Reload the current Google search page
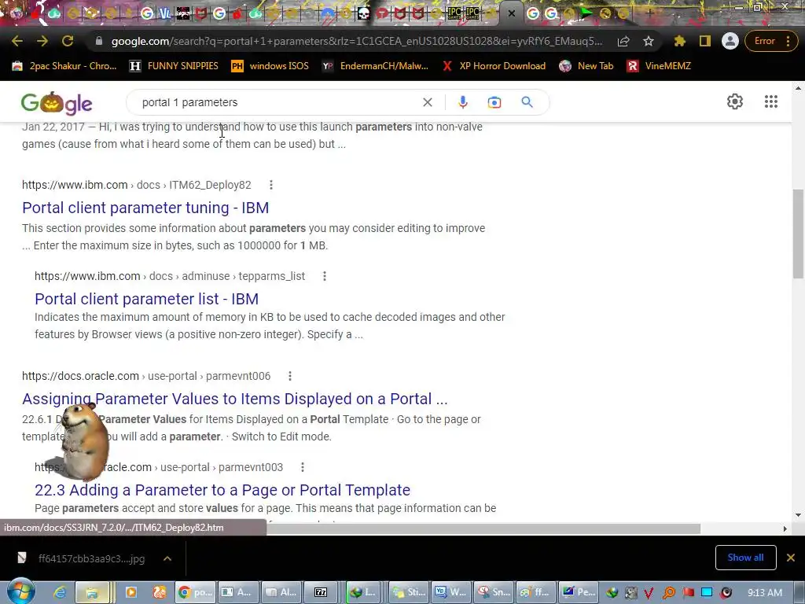Viewport: 805px width, 604px height. [x=68, y=41]
